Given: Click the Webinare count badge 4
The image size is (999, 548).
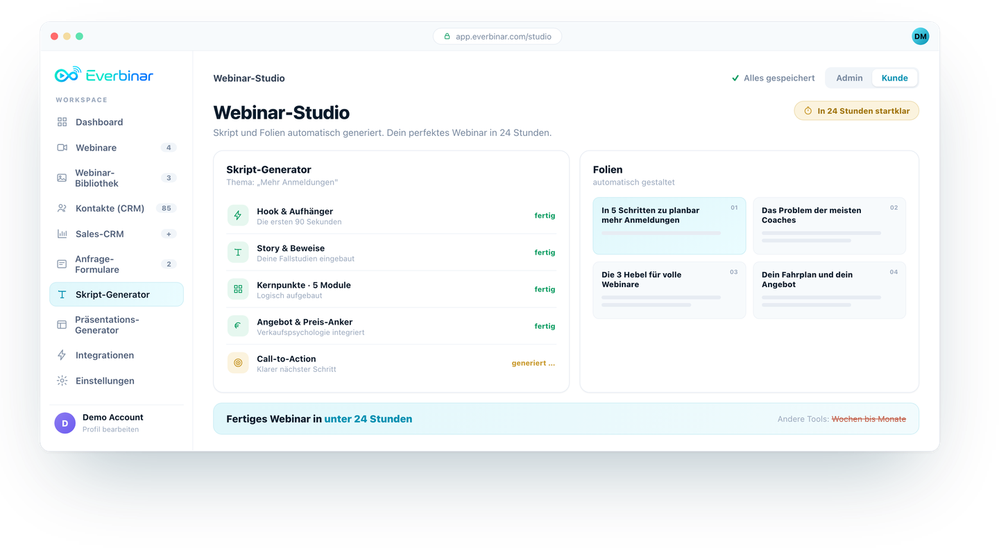Looking at the screenshot, I should click(169, 148).
